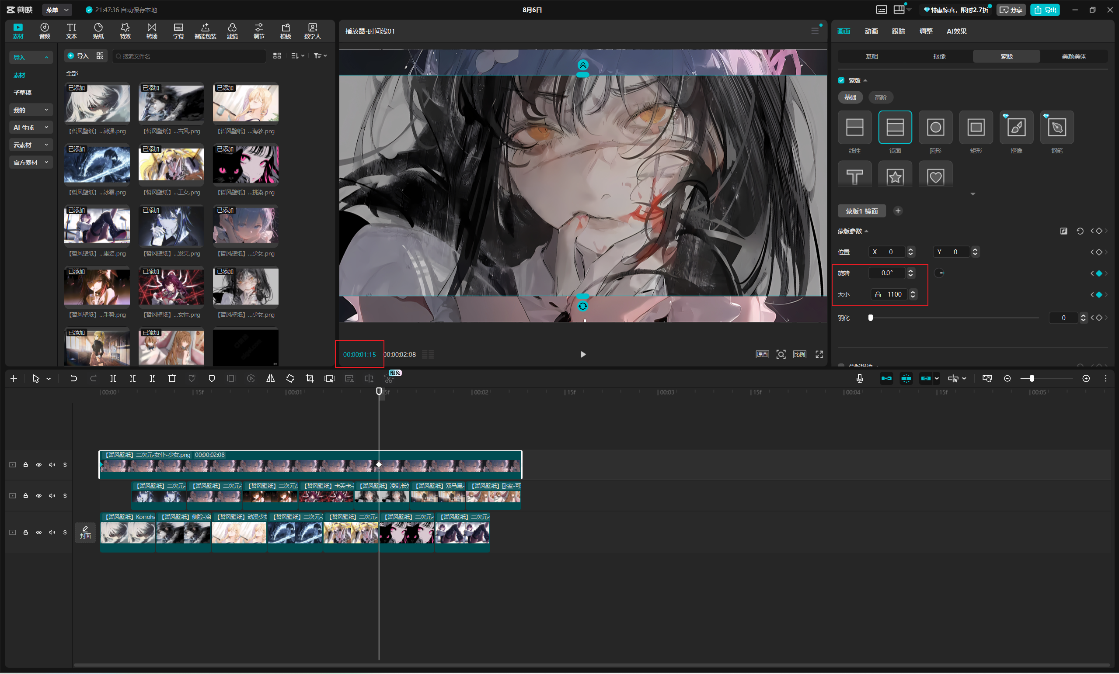
Task: Click the 羽化 feather slider handle
Action: (870, 318)
